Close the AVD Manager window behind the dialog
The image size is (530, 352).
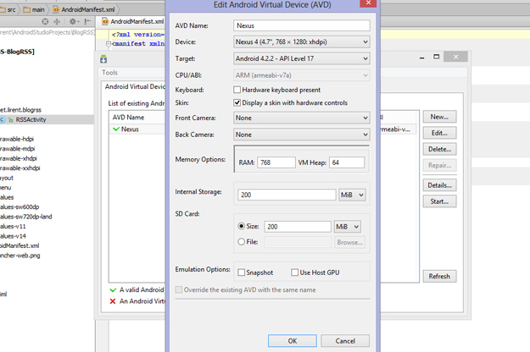[x=455, y=57]
